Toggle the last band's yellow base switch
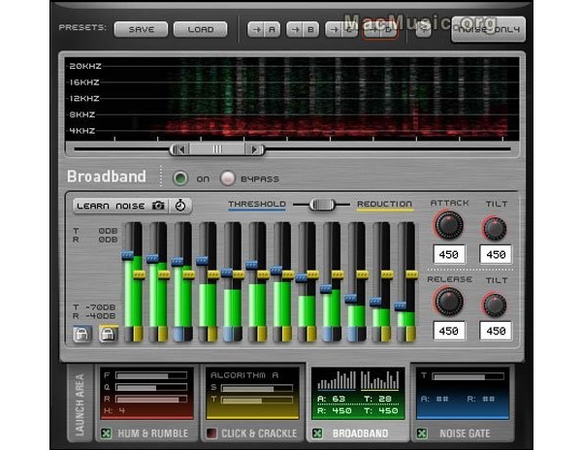 pyautogui.click(x=411, y=334)
